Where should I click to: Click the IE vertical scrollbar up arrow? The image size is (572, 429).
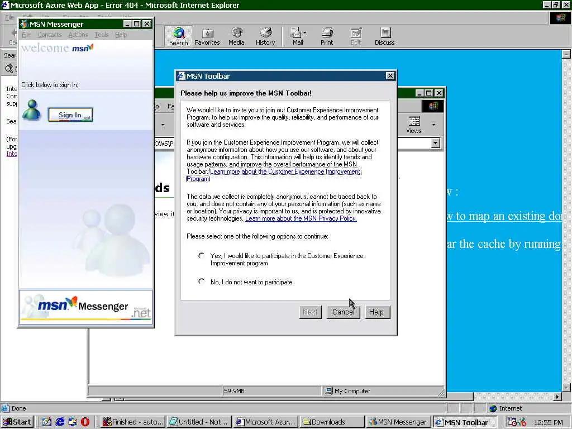(566, 54)
